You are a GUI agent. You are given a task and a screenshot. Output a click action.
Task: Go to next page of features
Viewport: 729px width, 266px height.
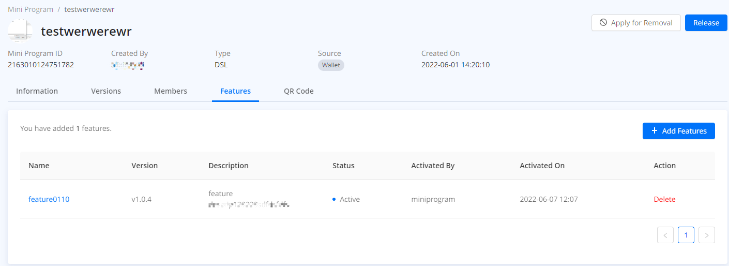pyautogui.click(x=706, y=235)
